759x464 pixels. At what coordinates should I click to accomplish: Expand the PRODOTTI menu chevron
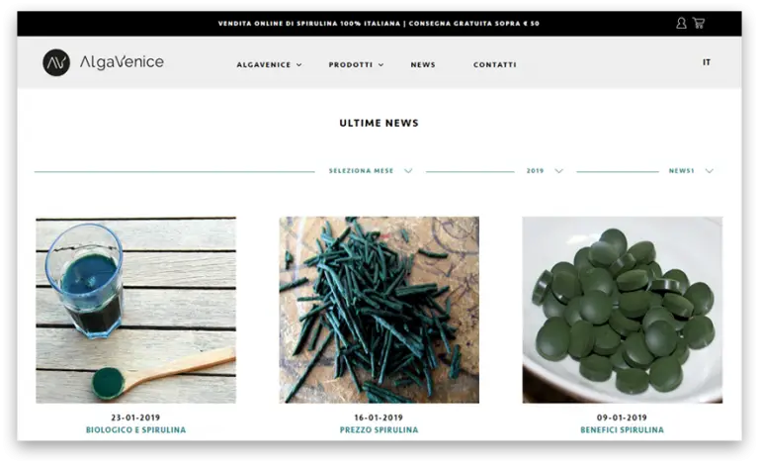380,65
